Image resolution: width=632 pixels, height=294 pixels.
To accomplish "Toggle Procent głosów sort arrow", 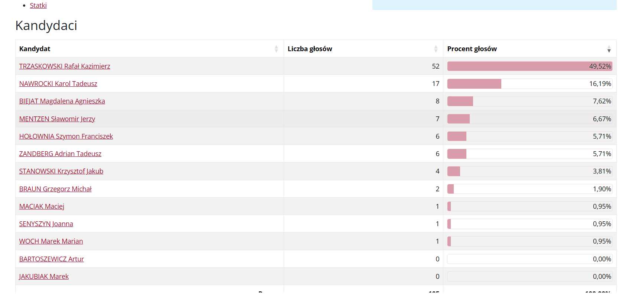I will tap(609, 49).
